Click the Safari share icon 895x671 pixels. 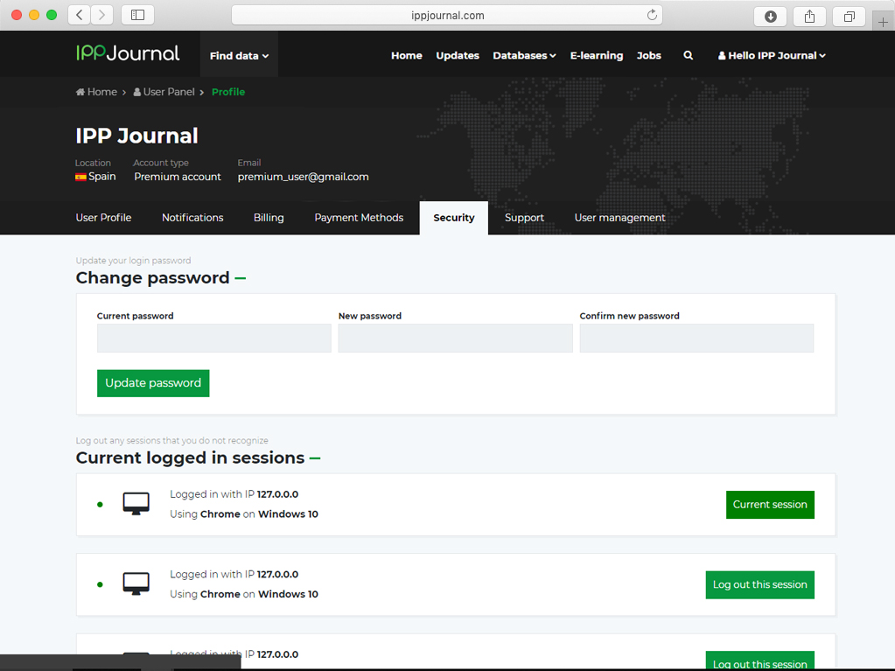[809, 16]
